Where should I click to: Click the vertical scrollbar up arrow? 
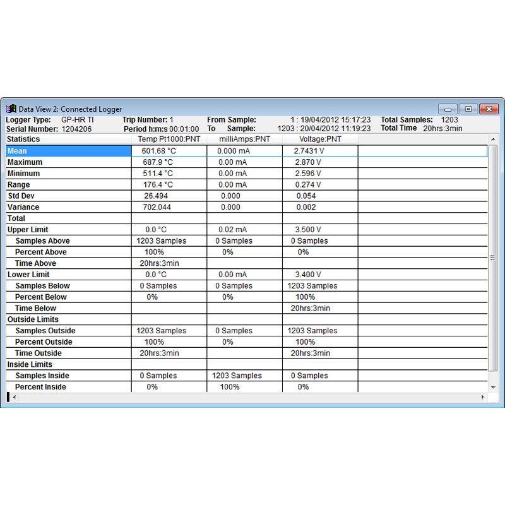(x=493, y=139)
